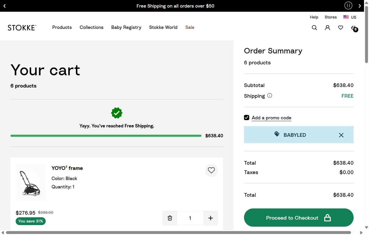Viewport: 369px width, 235px height.
Task: Click the vertical page scrollbar
Action: click(x=366, y=34)
